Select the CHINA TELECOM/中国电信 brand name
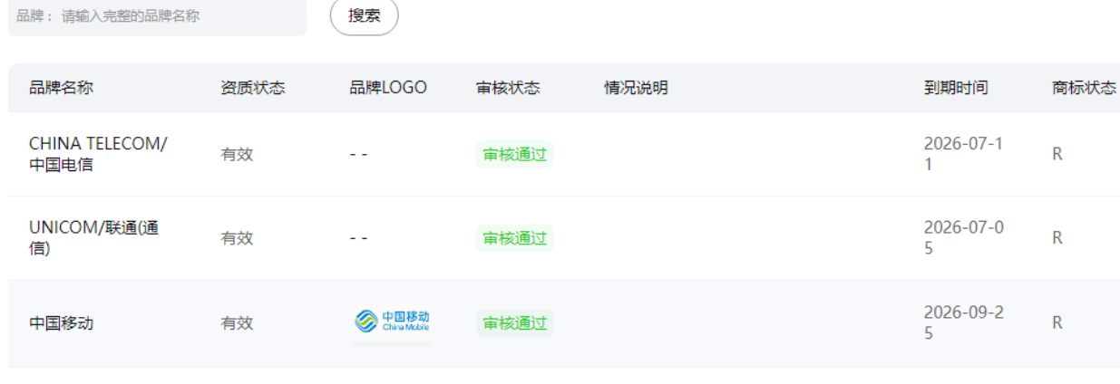This screenshot has height=384, width=1120. click(98, 154)
